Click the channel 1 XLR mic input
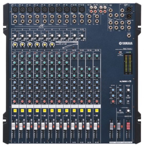Image resolution: width=144 pixels, height=147 pixels. coord(15,10)
